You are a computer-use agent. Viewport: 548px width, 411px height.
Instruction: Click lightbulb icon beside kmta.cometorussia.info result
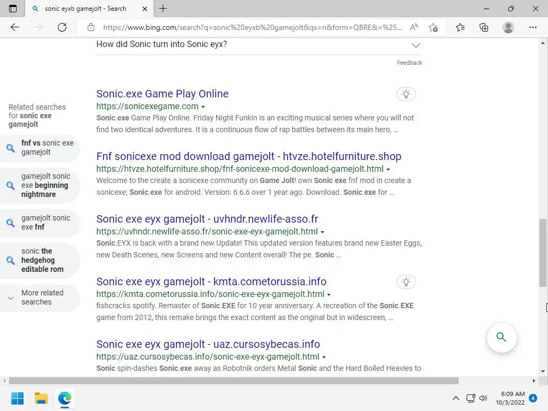tap(406, 282)
